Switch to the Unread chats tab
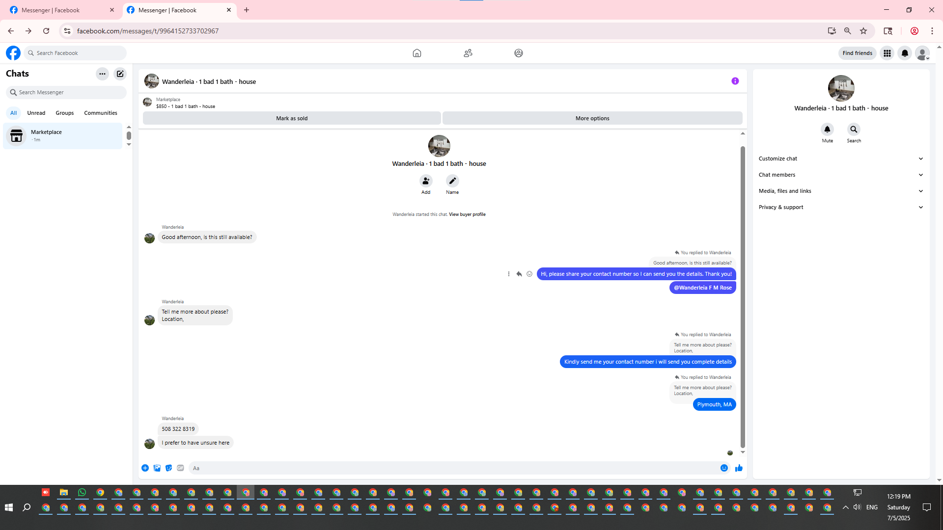 [36, 113]
